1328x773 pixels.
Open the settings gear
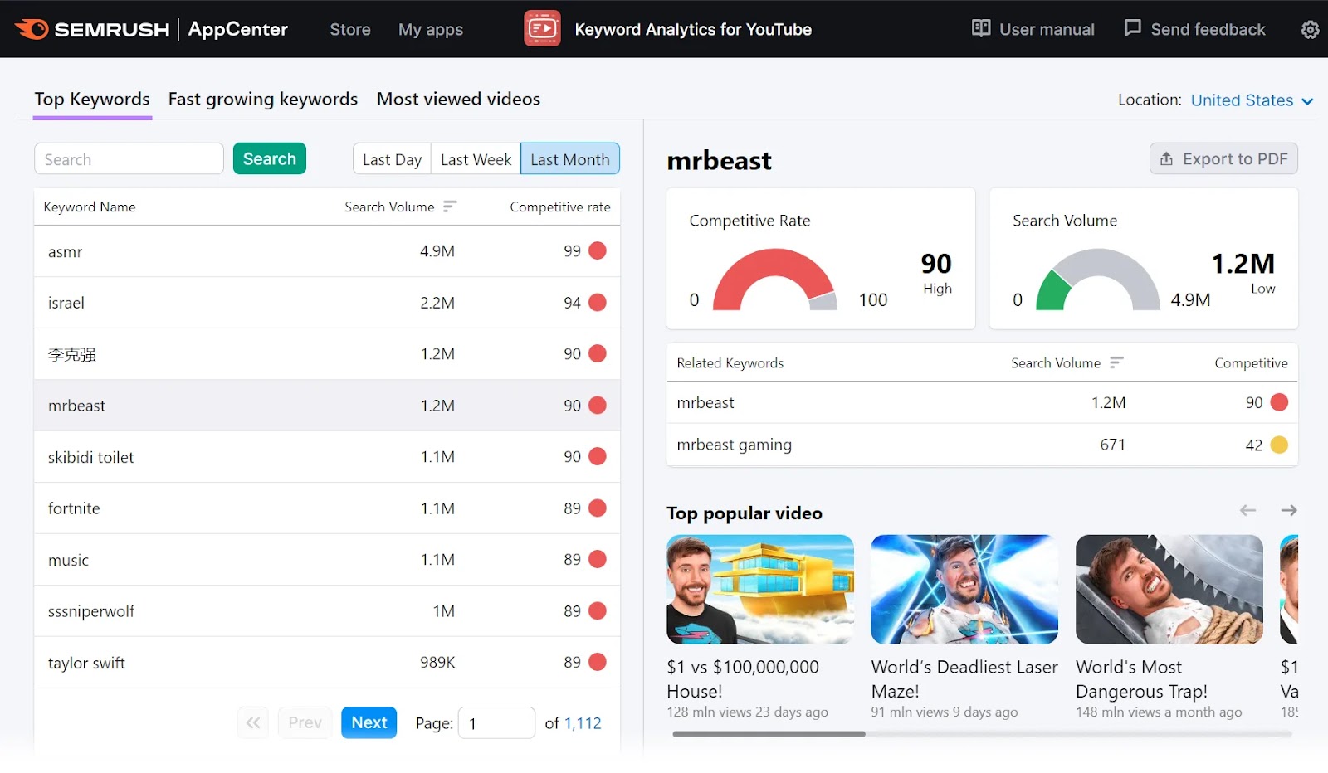click(x=1310, y=29)
